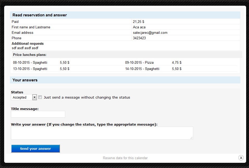The height and width of the screenshot is (168, 249).
Task: Click the customer name Aca aca
Action: pyautogui.click(x=139, y=27)
